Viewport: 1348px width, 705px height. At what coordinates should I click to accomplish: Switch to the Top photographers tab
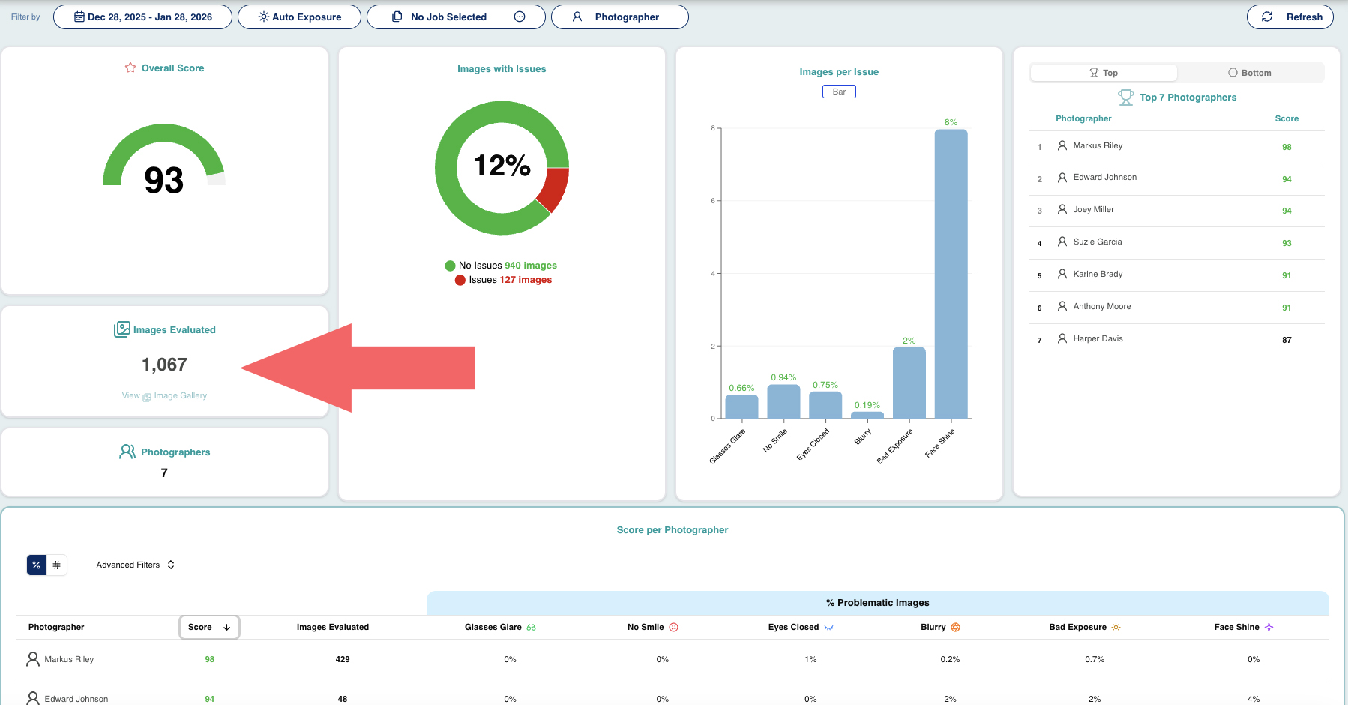[1104, 73]
